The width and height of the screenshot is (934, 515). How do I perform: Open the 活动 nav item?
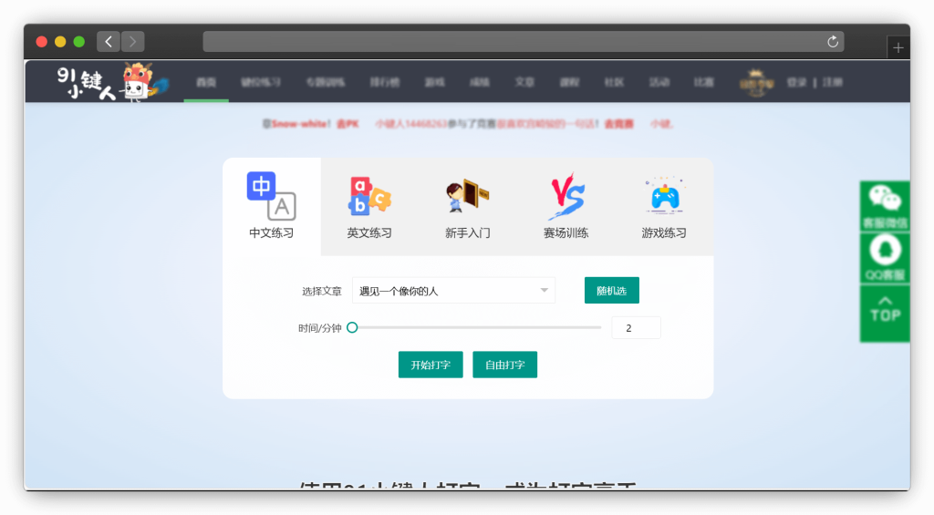(659, 82)
